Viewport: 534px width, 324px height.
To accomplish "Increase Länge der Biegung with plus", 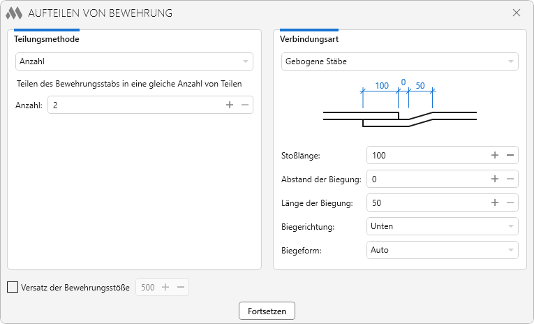I will coord(494,202).
